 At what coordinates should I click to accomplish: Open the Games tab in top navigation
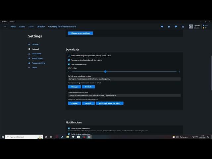[22, 26]
